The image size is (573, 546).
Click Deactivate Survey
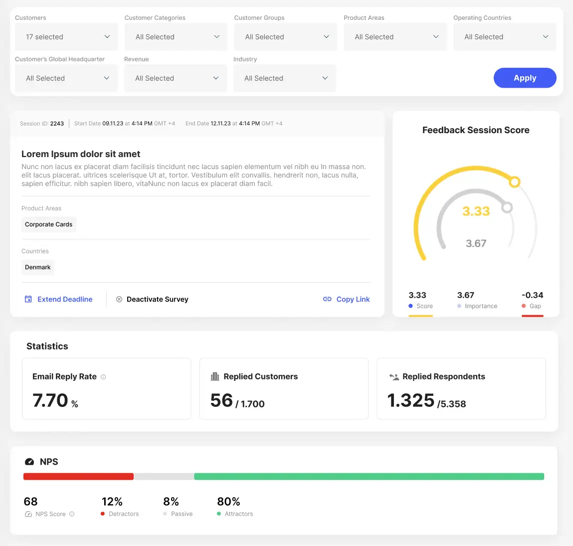pos(158,299)
